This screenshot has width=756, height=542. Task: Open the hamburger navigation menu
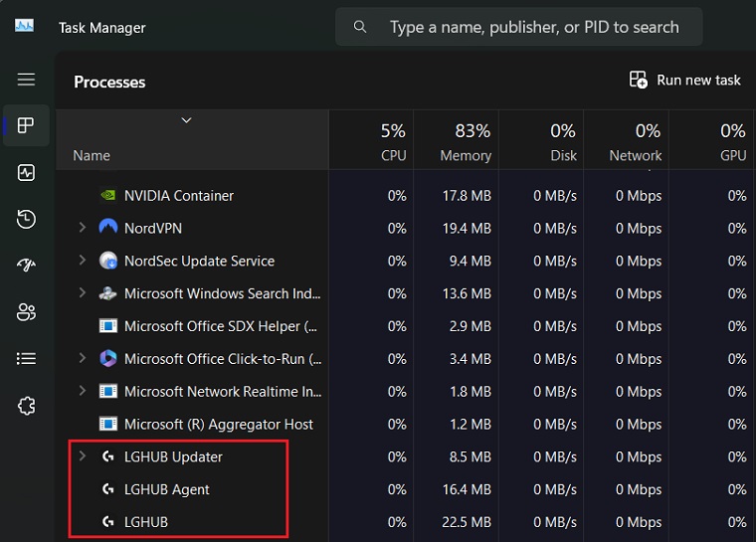pyautogui.click(x=26, y=80)
